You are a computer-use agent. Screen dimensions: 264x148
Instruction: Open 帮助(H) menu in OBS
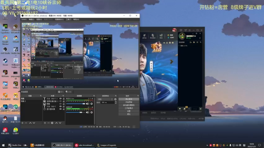point(76,19)
